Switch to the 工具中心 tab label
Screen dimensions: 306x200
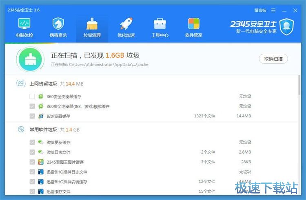click(x=160, y=35)
